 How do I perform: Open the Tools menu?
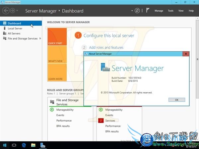pos(170,11)
